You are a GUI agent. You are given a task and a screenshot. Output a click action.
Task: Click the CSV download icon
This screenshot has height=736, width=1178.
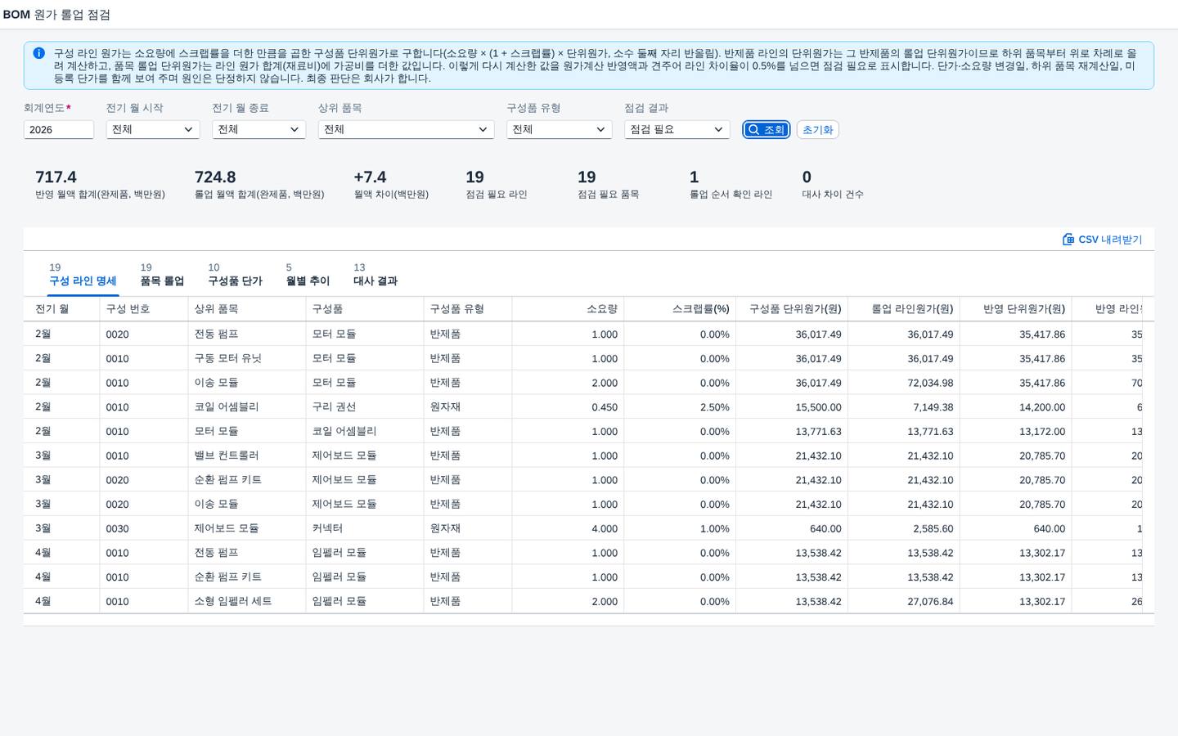1068,240
